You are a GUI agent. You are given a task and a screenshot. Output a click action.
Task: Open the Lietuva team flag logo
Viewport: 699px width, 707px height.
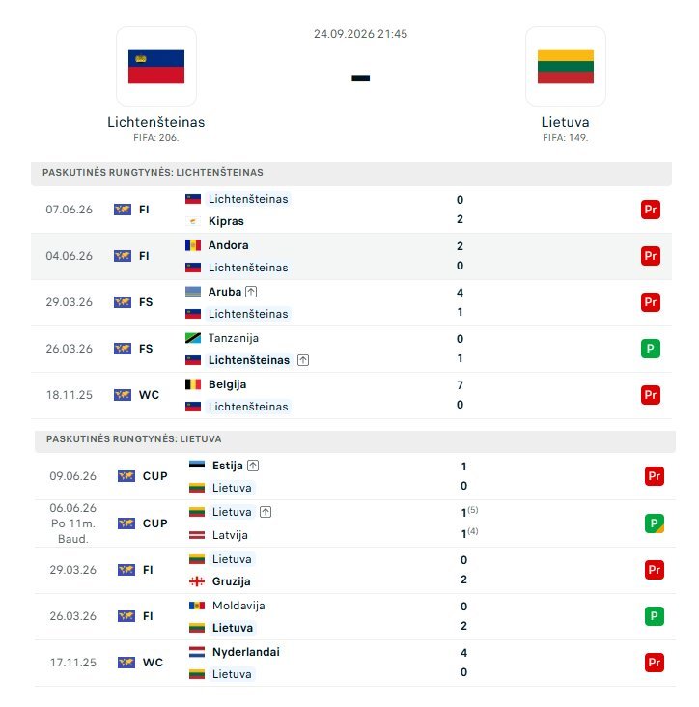[566, 67]
